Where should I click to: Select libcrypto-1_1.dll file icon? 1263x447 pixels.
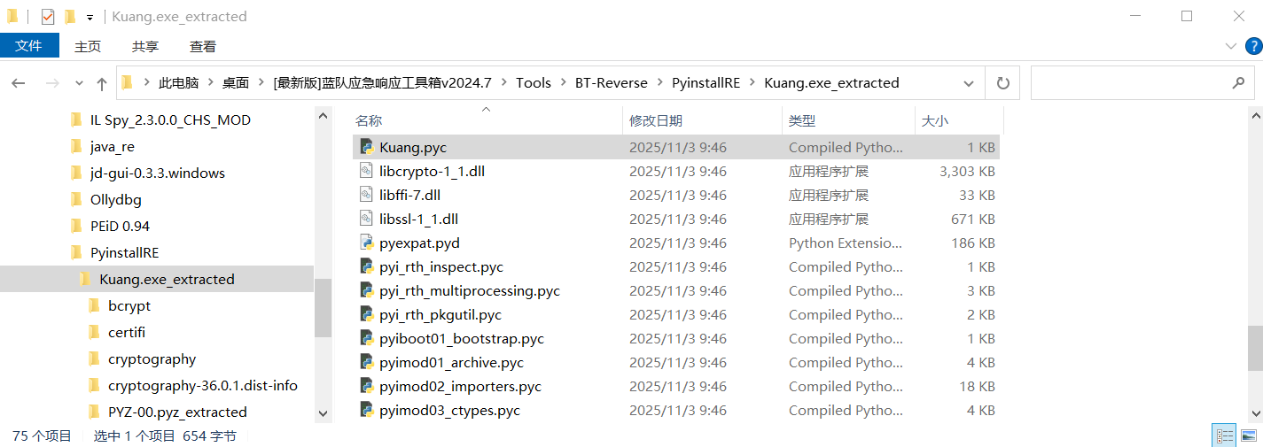pos(367,171)
